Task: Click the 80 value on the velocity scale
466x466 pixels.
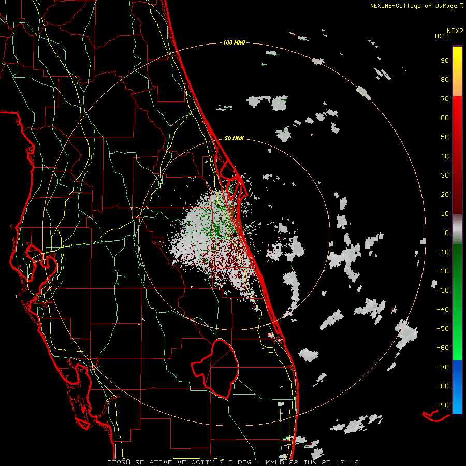Action: pos(445,80)
